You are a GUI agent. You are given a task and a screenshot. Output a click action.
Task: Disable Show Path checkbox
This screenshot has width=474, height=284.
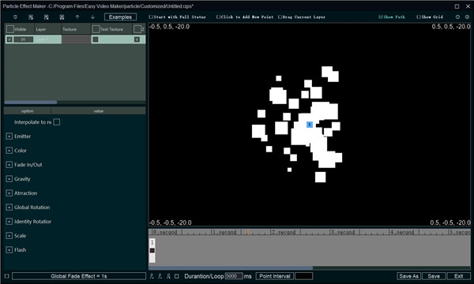[381, 17]
